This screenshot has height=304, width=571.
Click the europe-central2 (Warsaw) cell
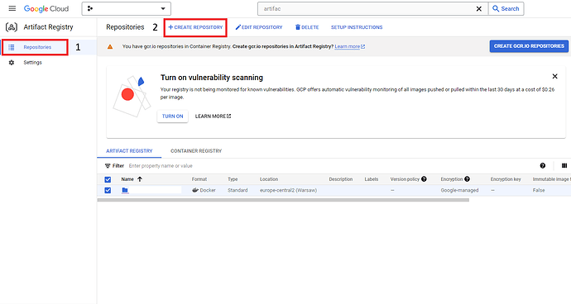point(289,190)
